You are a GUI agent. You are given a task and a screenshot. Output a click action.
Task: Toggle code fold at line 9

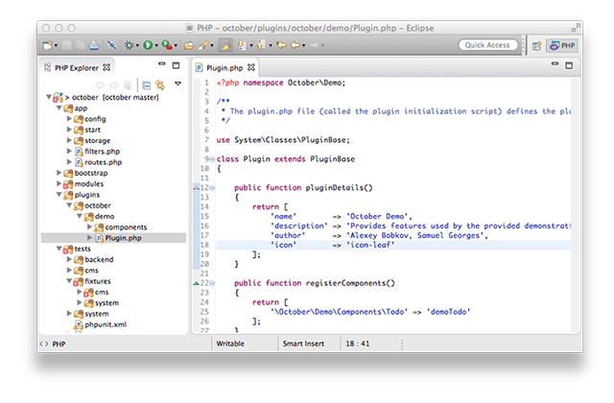pos(212,159)
